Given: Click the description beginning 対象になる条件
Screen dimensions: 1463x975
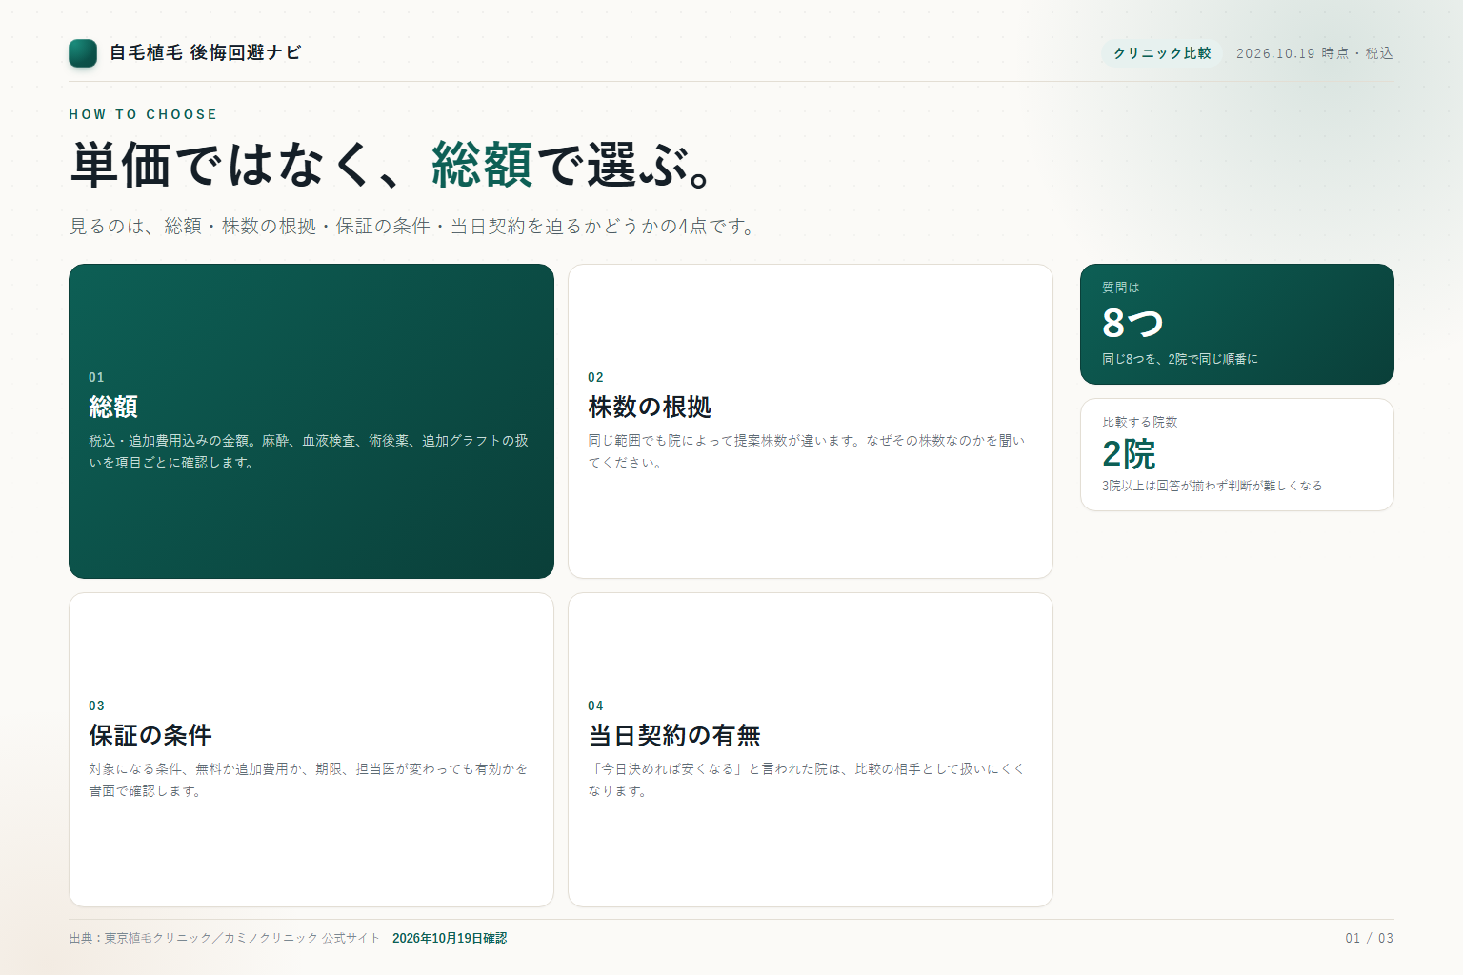Looking at the screenshot, I should [309, 780].
